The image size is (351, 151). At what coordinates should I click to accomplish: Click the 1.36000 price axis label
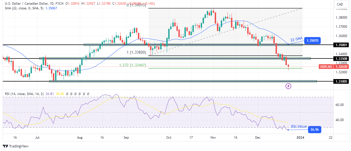341,36
